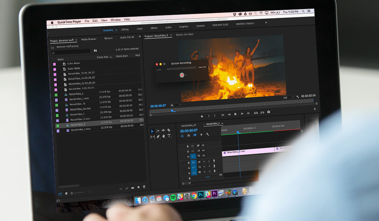
Task: Open timeline display settings wrench
Action: pos(207,134)
